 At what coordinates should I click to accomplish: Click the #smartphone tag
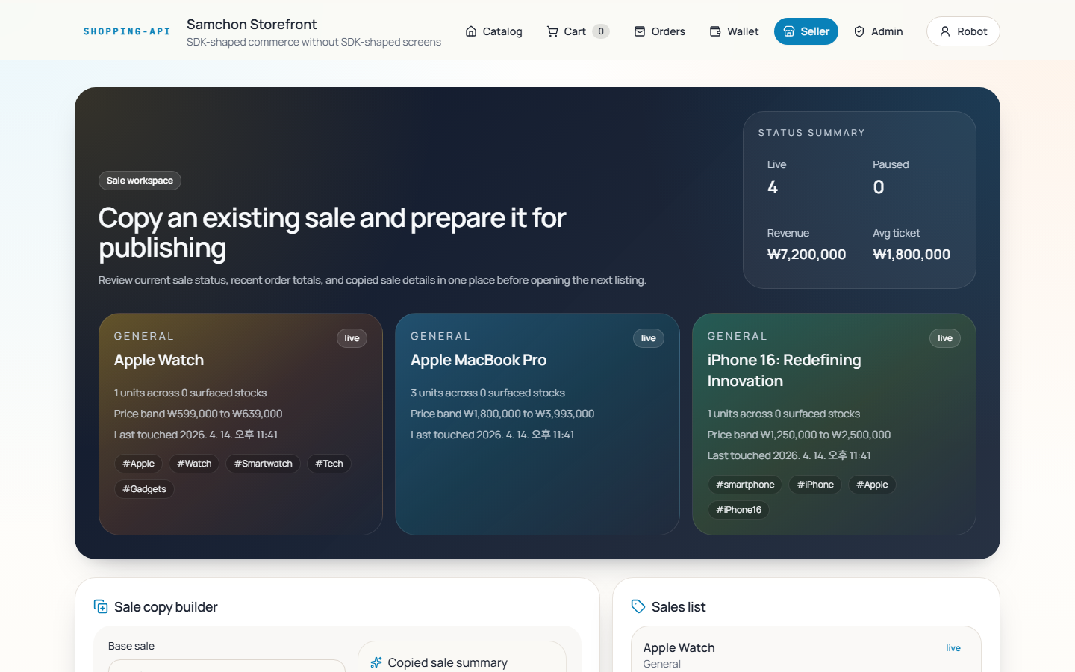coord(745,485)
